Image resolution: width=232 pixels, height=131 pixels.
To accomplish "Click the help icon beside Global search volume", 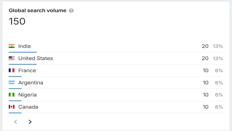I will [x=71, y=11].
